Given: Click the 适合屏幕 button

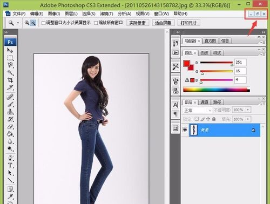Looking at the screenshot, I should tap(163, 23).
